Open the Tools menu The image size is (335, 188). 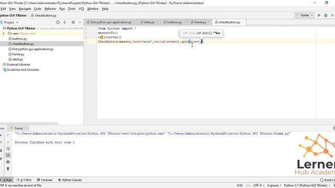click(x=72, y=9)
